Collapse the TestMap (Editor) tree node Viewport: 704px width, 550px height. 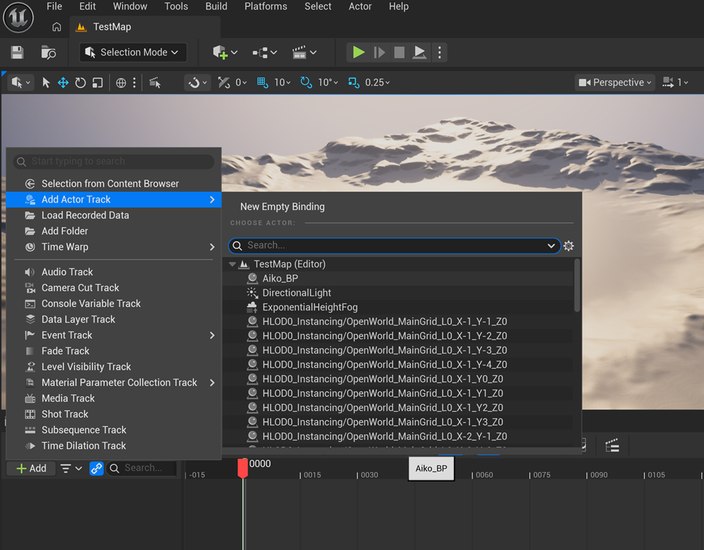coord(232,265)
